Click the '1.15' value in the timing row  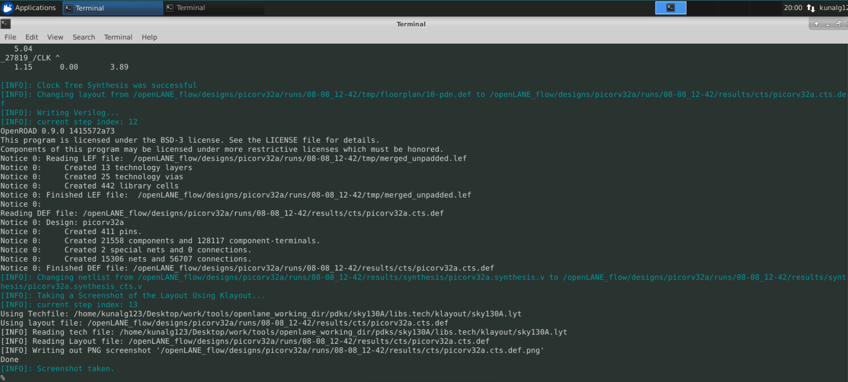23,67
